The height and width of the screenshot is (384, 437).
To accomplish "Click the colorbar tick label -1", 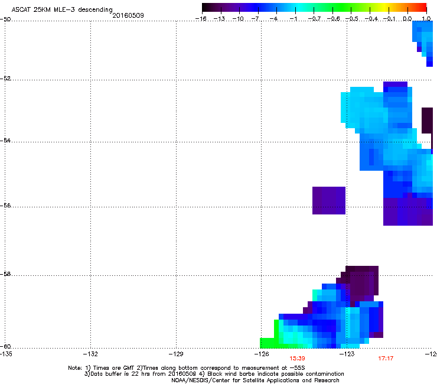I will tap(293, 19).
